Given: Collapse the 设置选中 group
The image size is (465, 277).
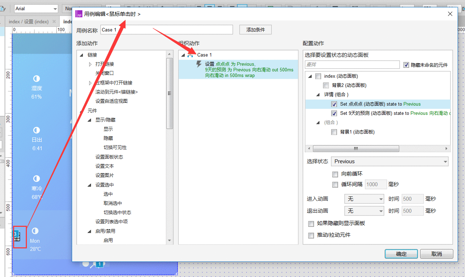Looking at the screenshot, I should (89, 185).
